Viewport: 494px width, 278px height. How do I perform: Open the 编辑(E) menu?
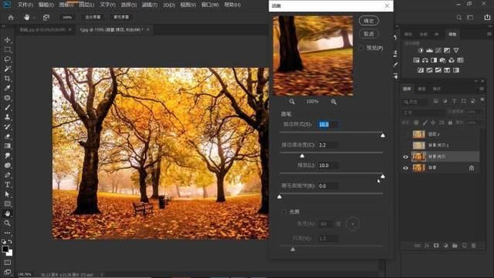point(46,5)
